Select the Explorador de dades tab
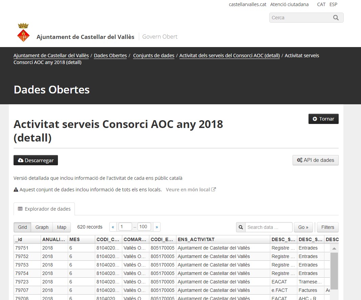 (44, 209)
